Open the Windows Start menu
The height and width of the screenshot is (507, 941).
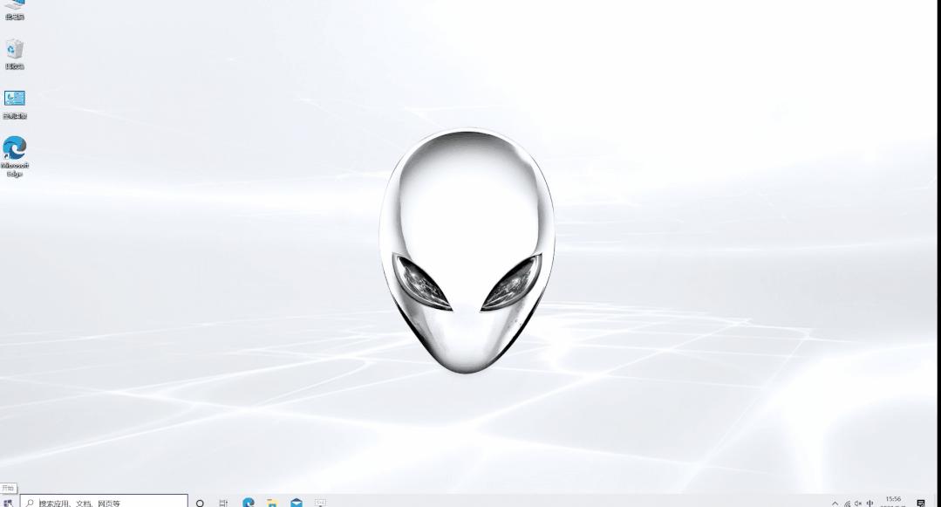coord(9,502)
